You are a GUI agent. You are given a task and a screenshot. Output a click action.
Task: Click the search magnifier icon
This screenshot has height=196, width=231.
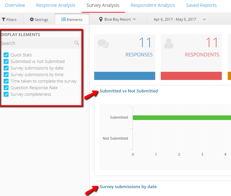coord(76,43)
